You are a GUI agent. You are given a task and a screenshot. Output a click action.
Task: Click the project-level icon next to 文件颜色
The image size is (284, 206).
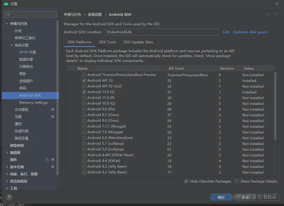tap(53, 109)
